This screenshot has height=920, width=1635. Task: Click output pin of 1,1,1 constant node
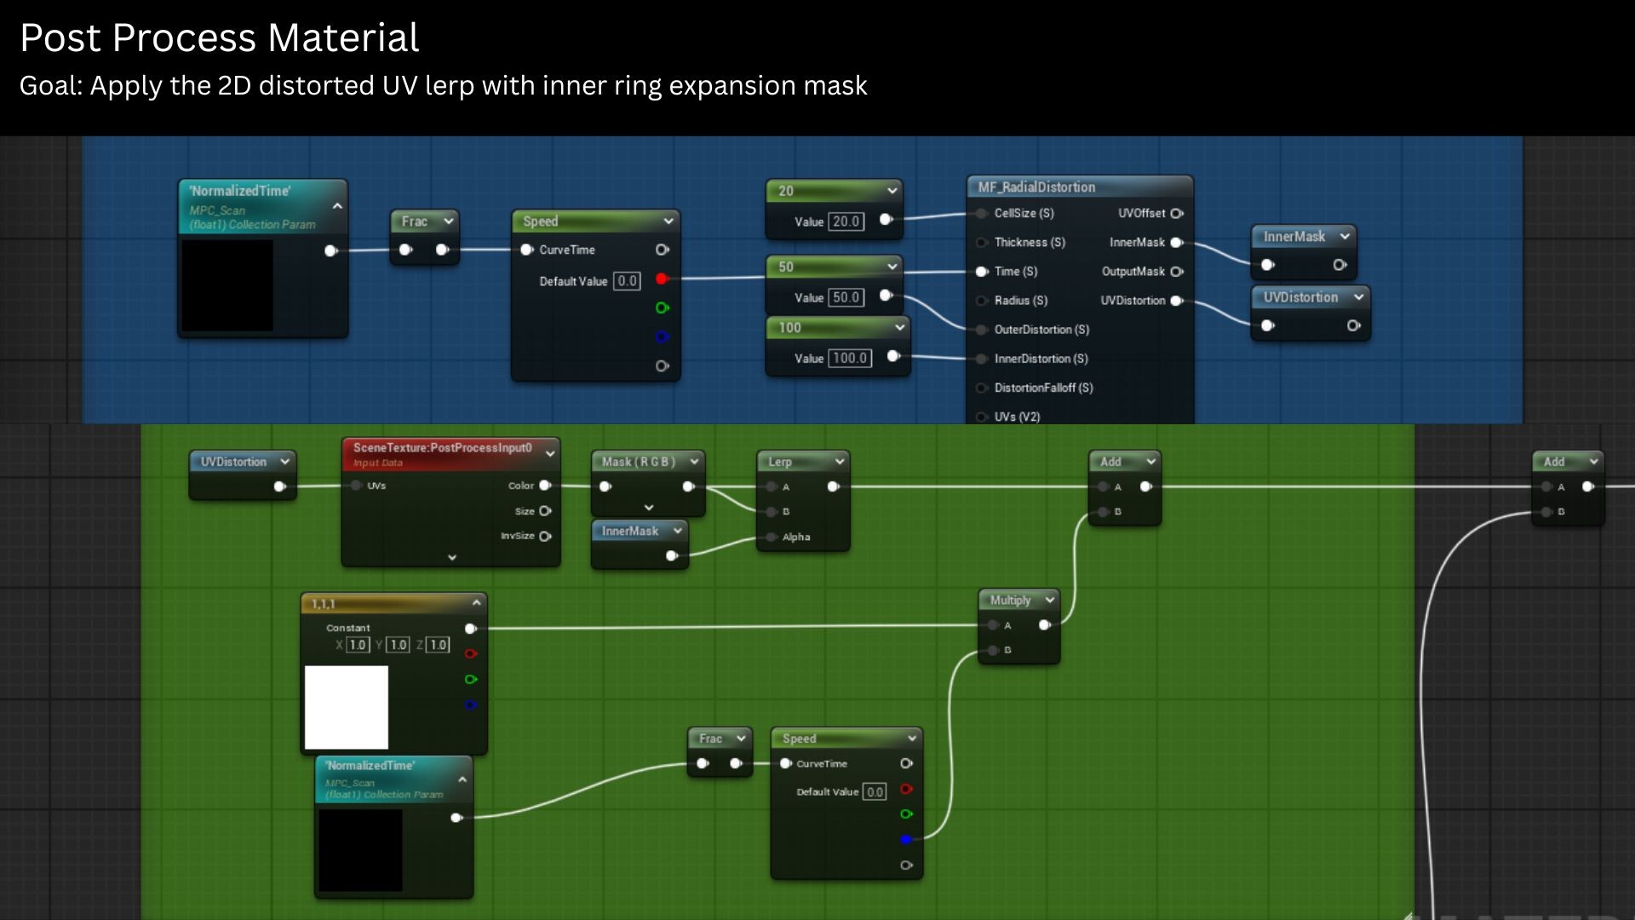coord(470,629)
